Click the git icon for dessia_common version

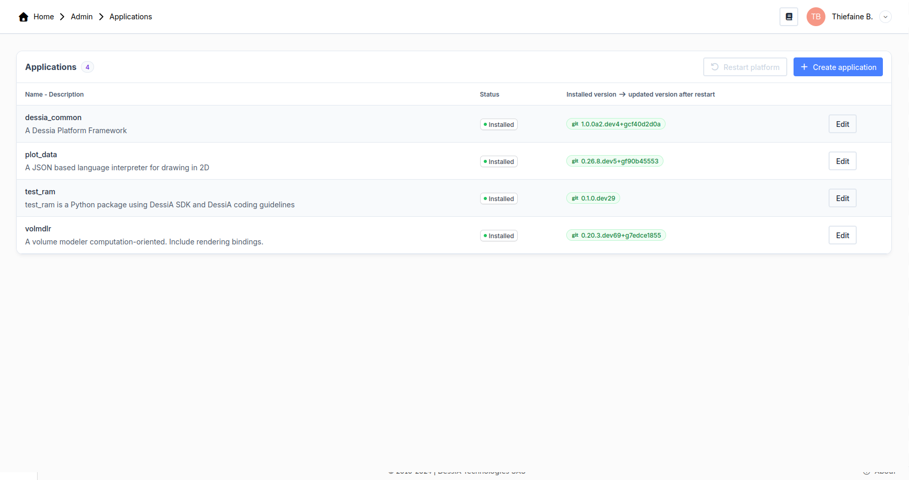point(575,124)
